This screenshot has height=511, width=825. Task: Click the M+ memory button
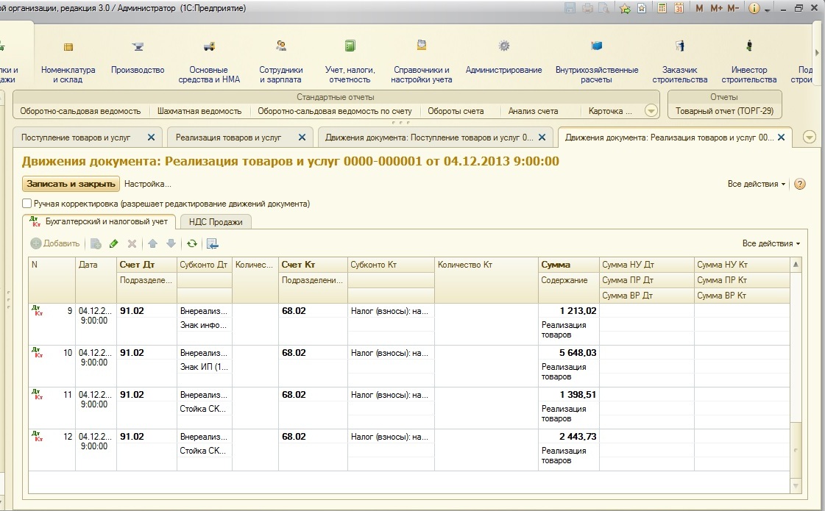click(x=715, y=8)
